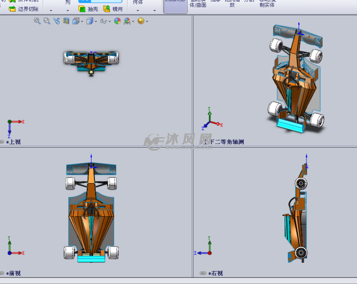Click the Hide/Show Items glasses icon
Viewport: 357px width, 284px height.
pos(103,21)
